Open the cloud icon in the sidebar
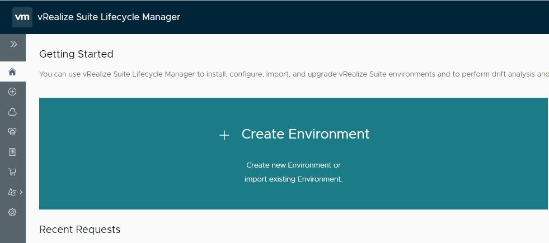This screenshot has width=549, height=243. tap(12, 112)
